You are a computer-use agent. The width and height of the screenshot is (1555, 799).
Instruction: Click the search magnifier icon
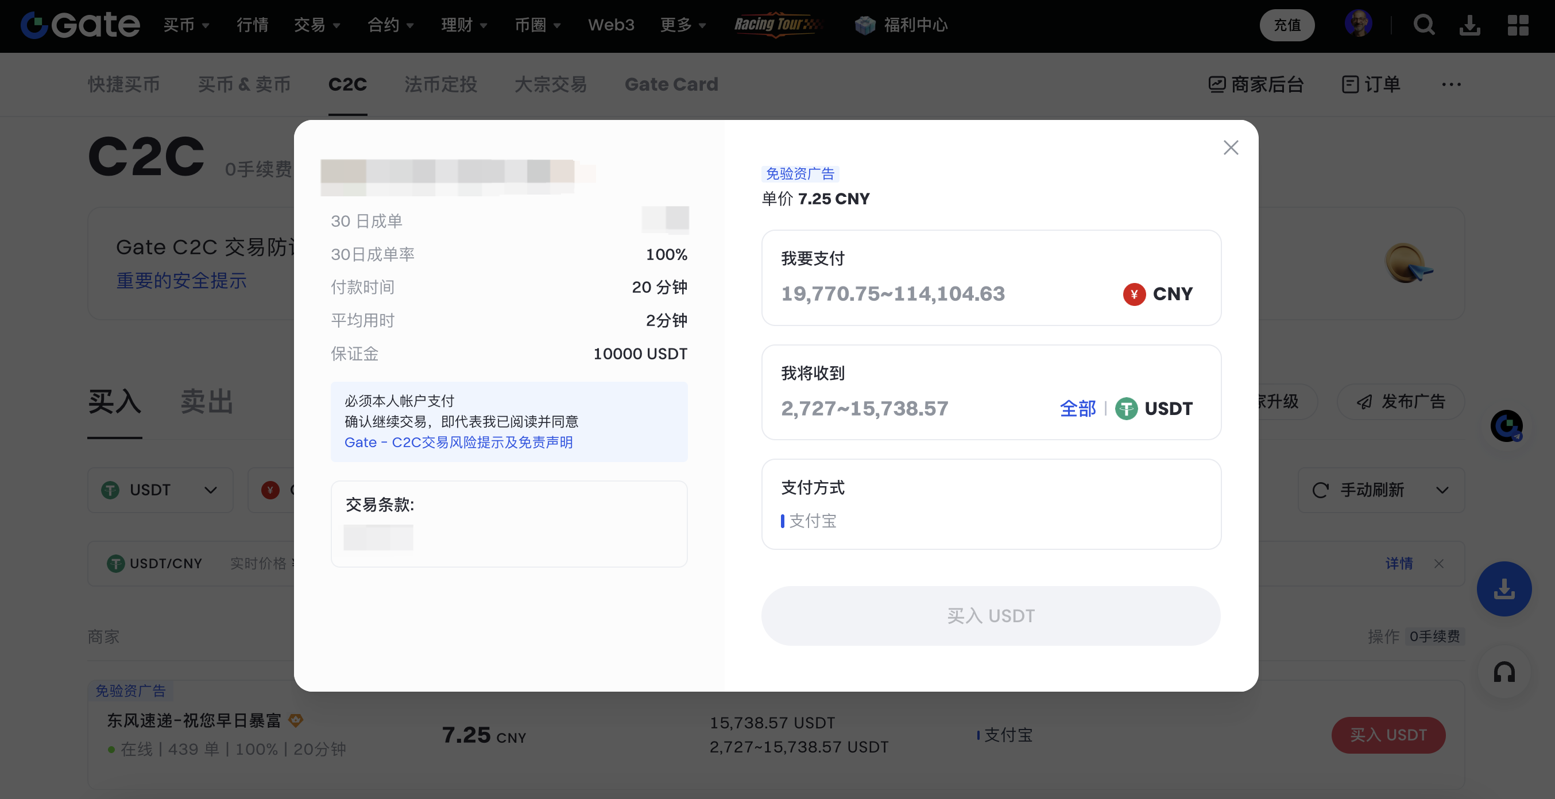[1424, 25]
